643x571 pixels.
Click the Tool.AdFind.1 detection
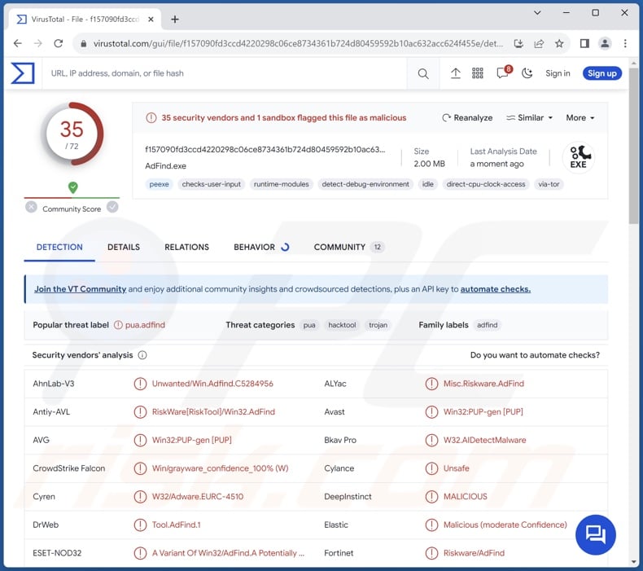tap(177, 525)
